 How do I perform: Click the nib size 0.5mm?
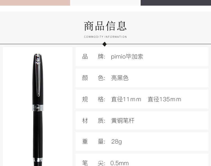click(120, 163)
